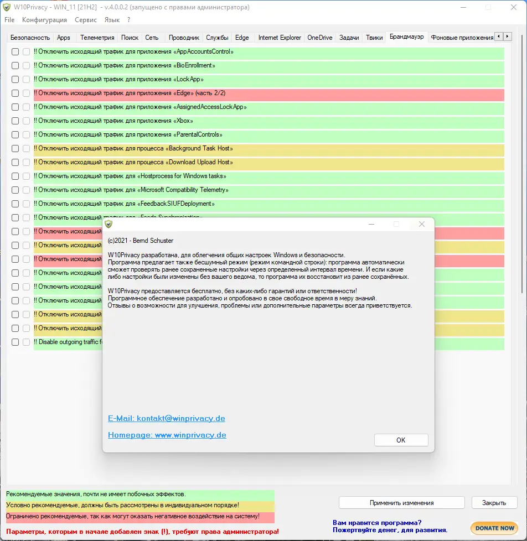Switch to the 'Твики' tab
Screen dimensions: 527x541
coord(374,38)
